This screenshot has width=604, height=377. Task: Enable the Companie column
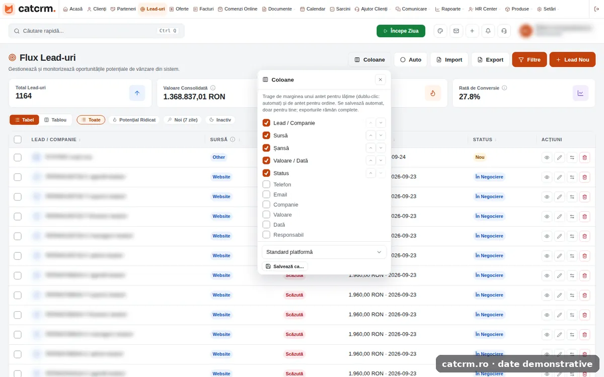point(266,205)
